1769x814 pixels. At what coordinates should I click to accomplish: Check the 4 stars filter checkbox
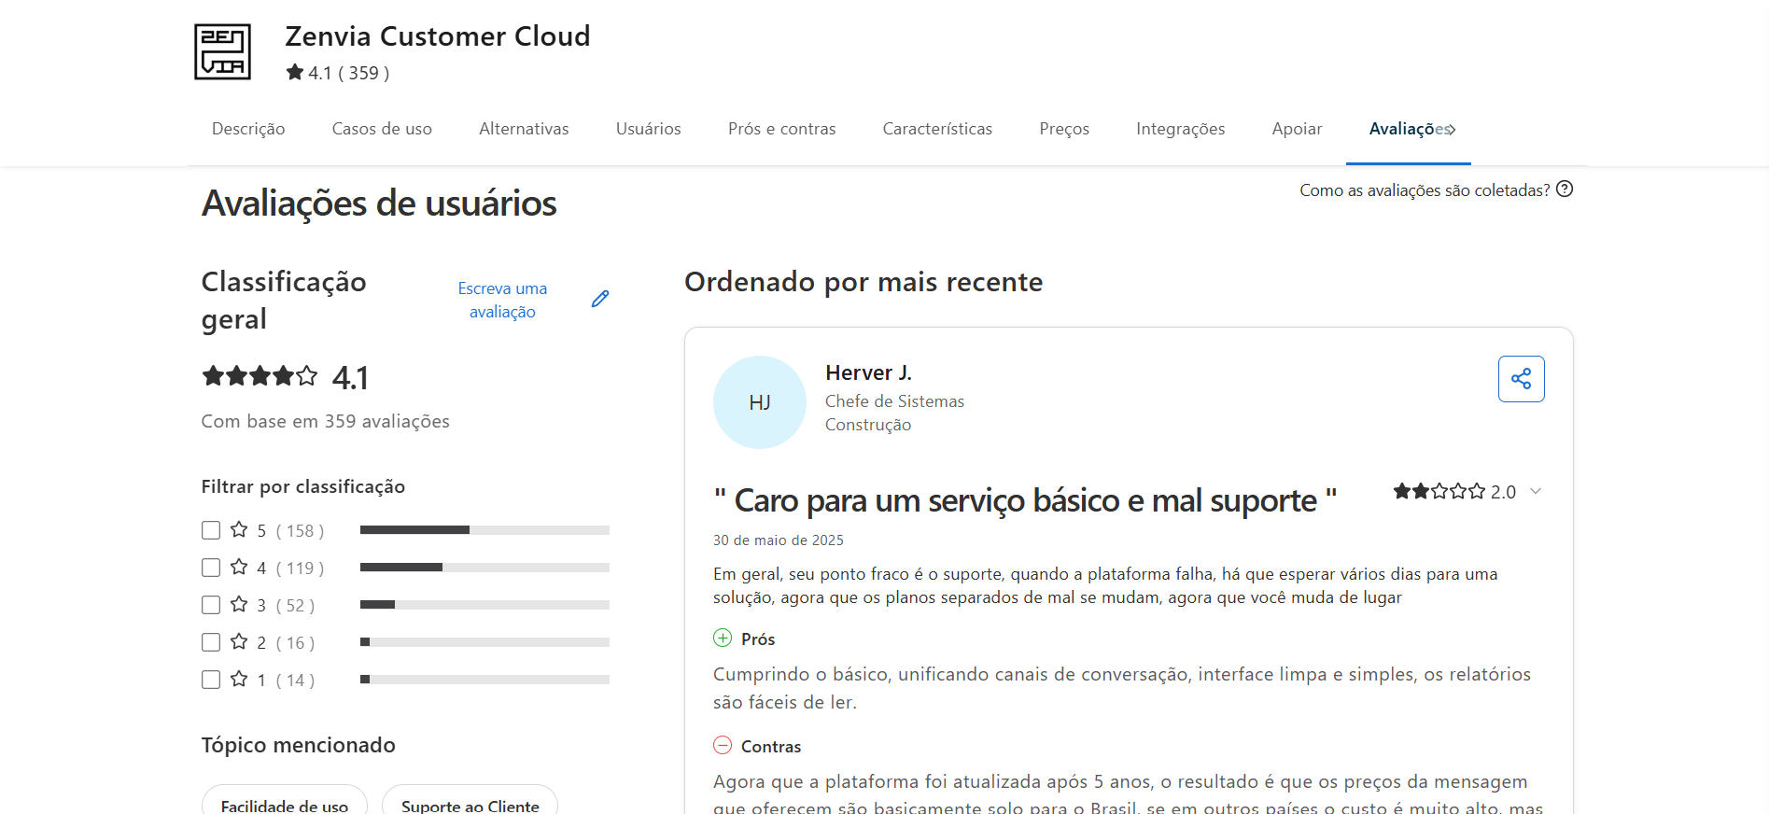(x=211, y=568)
